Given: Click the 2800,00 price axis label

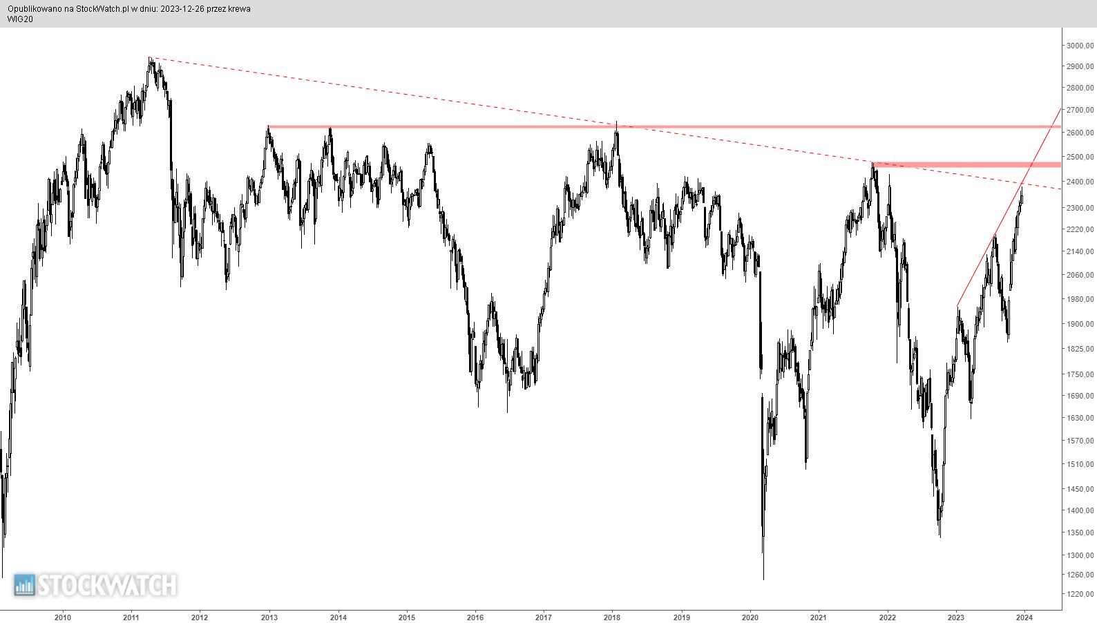Looking at the screenshot, I should [x=1080, y=88].
